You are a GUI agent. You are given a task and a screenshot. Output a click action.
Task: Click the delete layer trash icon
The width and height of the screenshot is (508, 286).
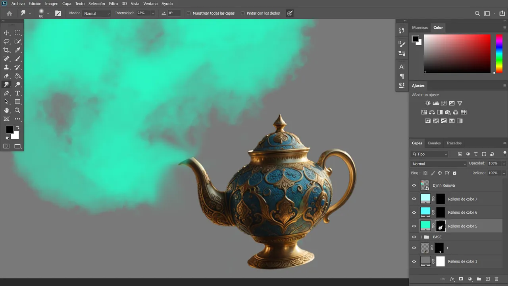click(x=496, y=279)
